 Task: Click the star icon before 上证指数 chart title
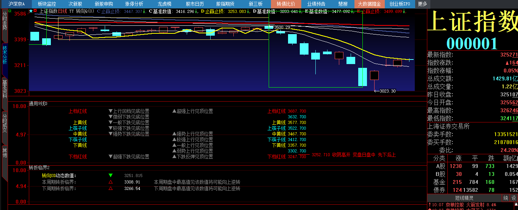[31, 11]
